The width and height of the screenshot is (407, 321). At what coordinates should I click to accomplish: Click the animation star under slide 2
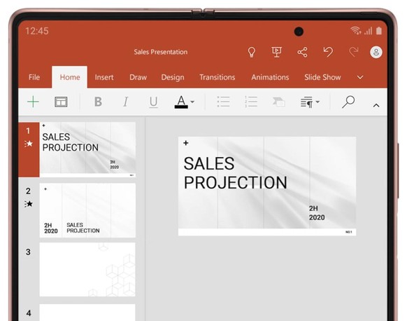click(29, 204)
